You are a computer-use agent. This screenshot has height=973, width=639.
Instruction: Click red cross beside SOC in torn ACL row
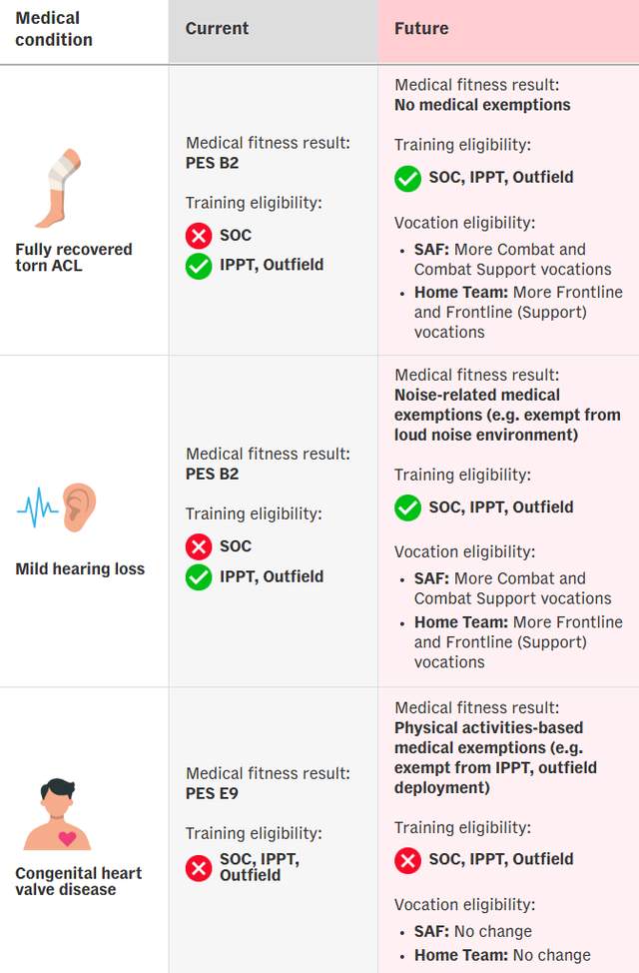[199, 236]
